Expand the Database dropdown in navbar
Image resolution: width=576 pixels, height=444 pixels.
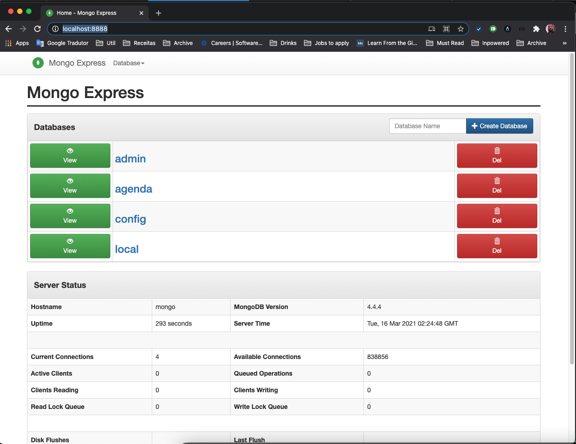coord(129,63)
